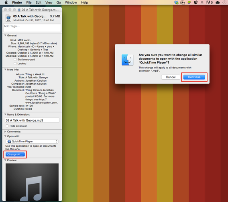Click the Title value A Talk with George
228x202 pixels.
coord(37,77)
